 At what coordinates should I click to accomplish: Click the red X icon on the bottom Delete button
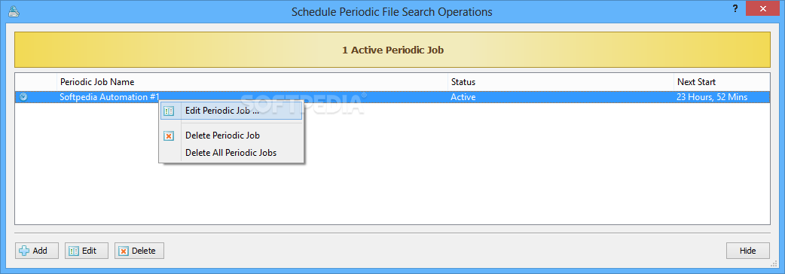123,251
